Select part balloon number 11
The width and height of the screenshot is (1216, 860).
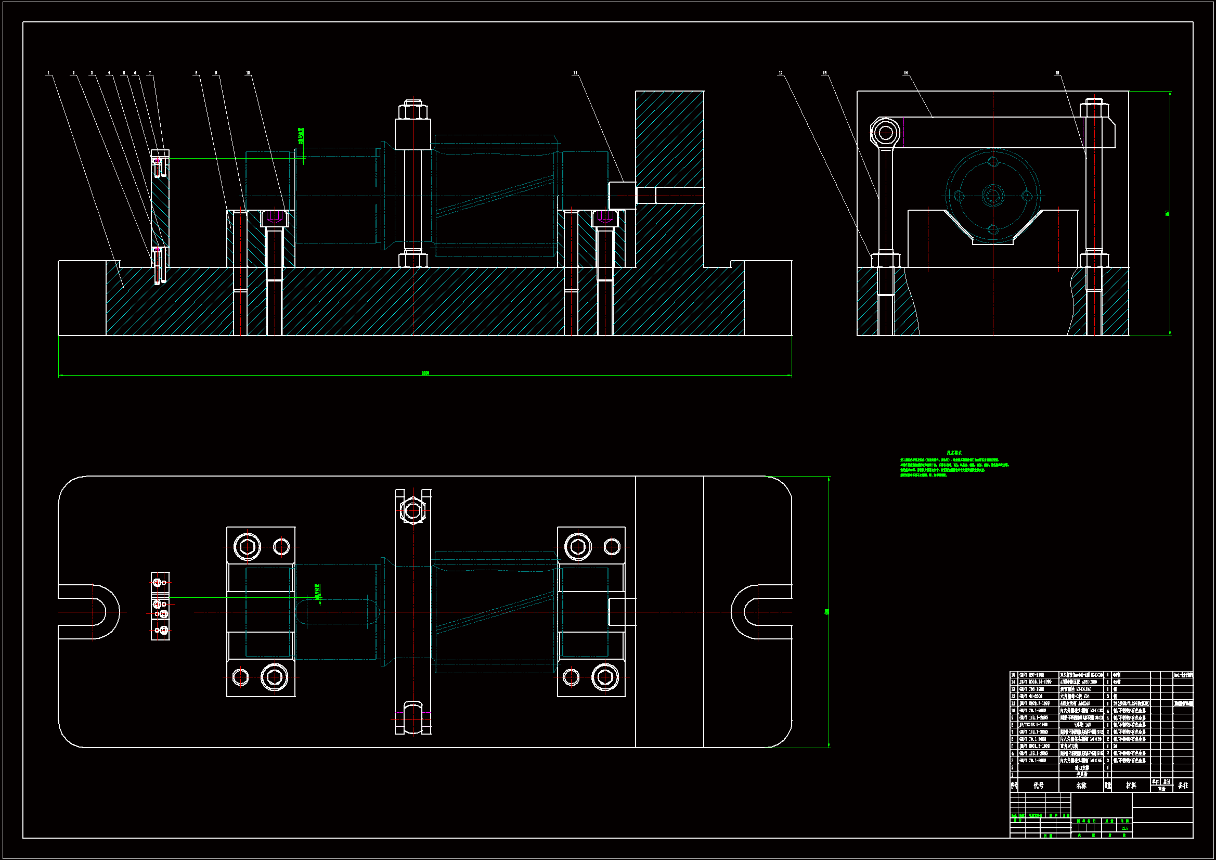coord(575,73)
